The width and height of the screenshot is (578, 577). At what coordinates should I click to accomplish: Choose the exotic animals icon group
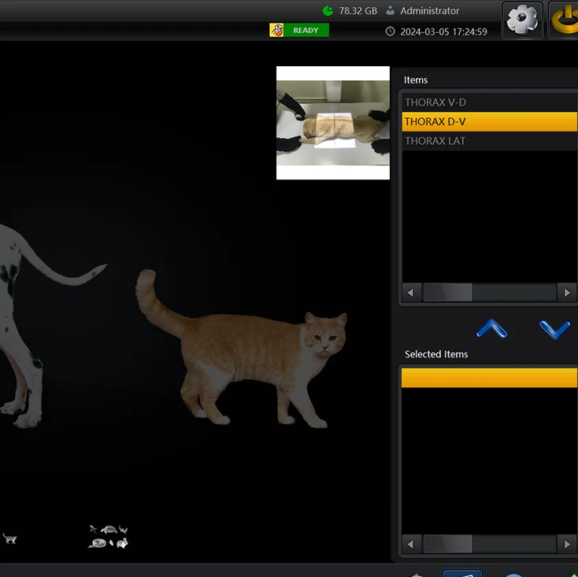pos(109,537)
